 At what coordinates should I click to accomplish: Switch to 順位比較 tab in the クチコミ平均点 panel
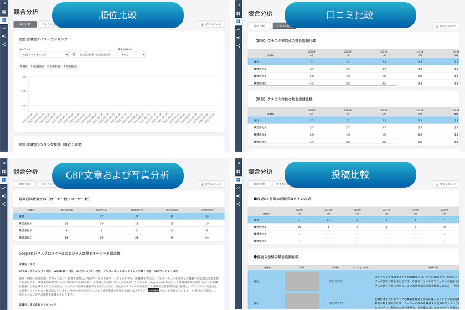coord(259,26)
